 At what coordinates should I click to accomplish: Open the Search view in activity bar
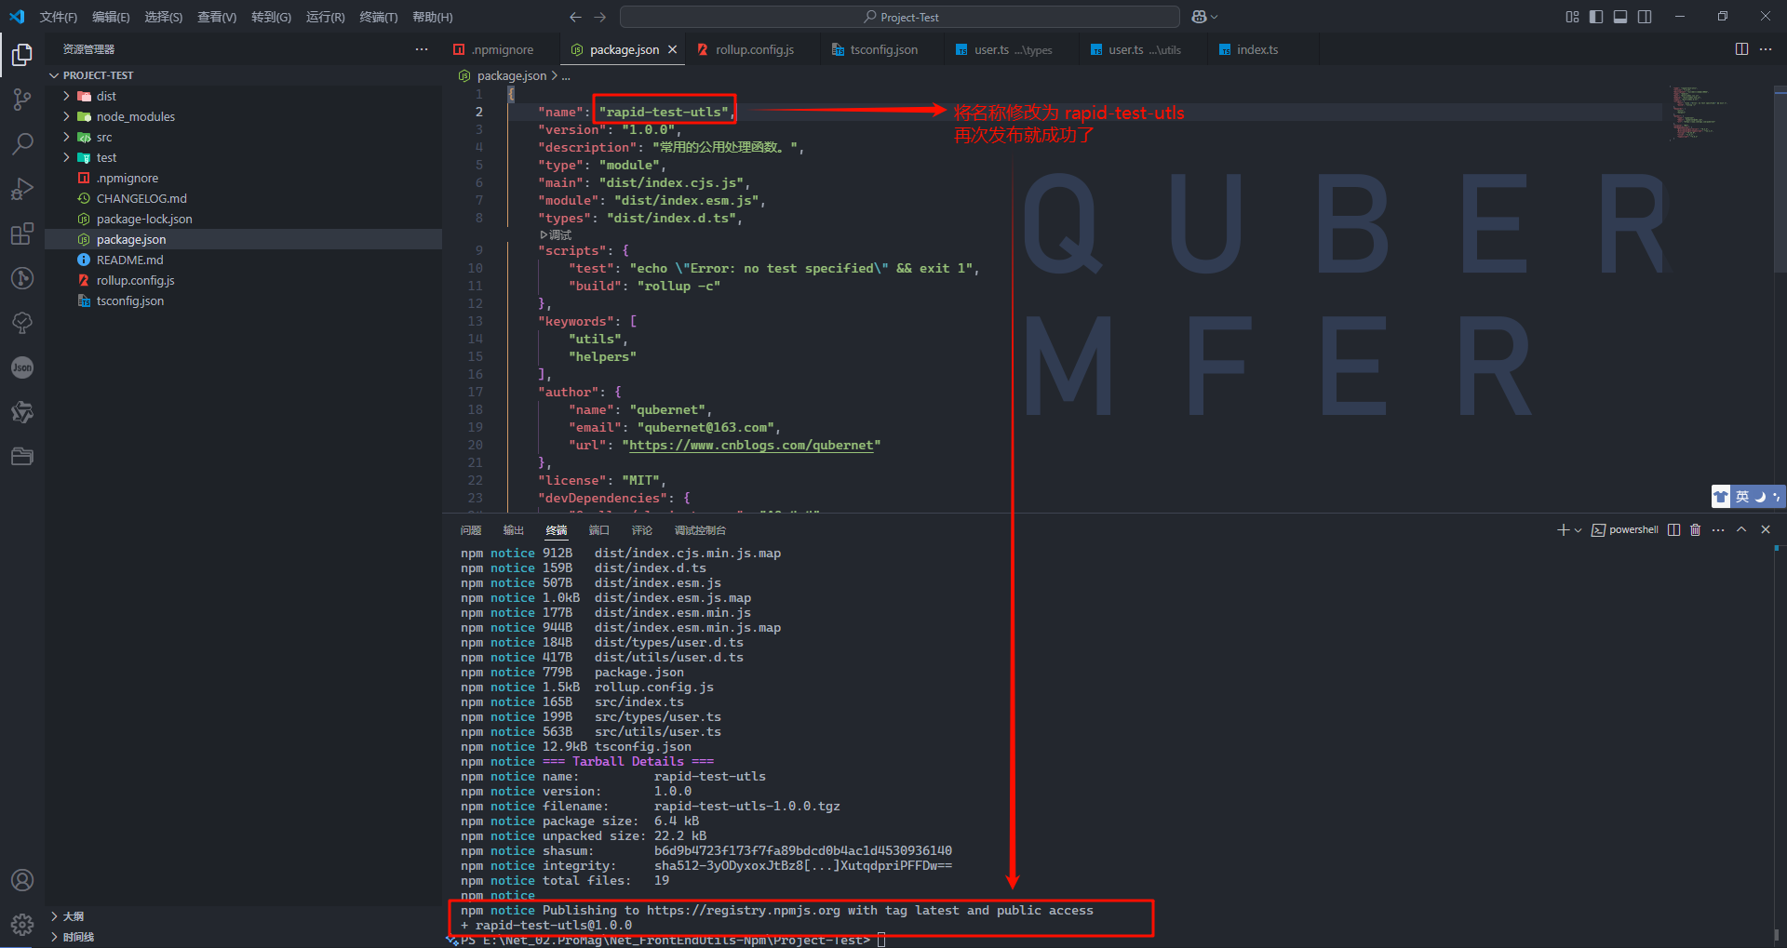tap(22, 144)
